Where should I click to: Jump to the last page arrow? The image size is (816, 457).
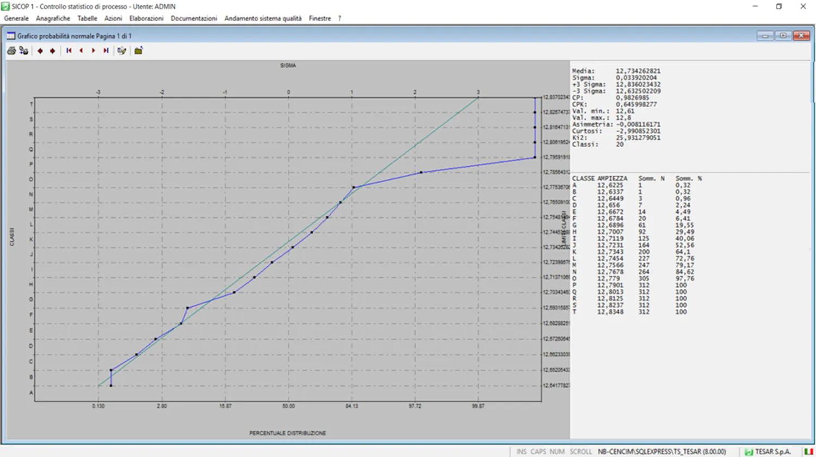click(106, 51)
